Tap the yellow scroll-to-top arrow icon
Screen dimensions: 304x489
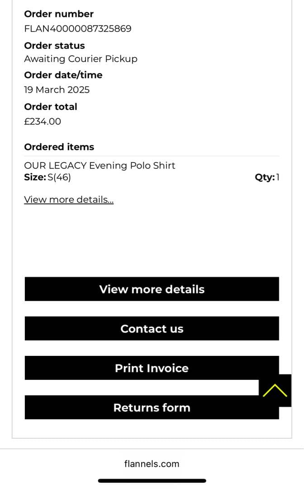[x=275, y=390]
